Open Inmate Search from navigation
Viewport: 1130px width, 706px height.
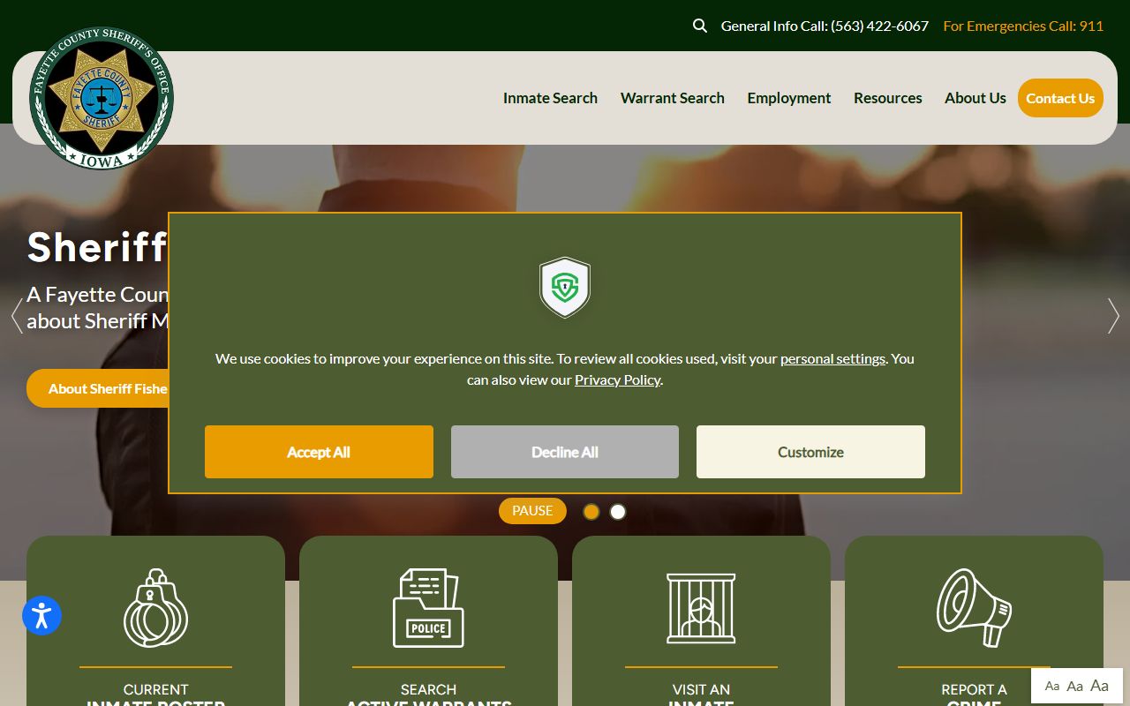click(550, 98)
